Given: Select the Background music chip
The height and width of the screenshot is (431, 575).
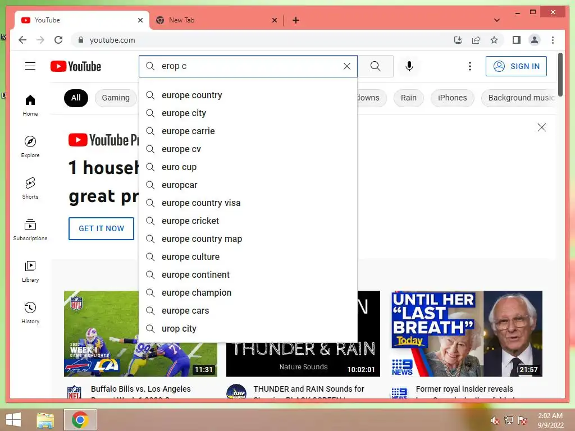Looking at the screenshot, I should click(x=519, y=98).
